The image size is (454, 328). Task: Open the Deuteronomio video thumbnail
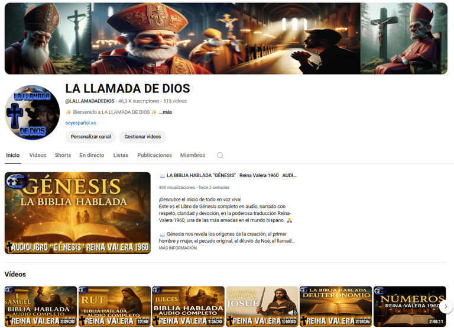(x=336, y=307)
